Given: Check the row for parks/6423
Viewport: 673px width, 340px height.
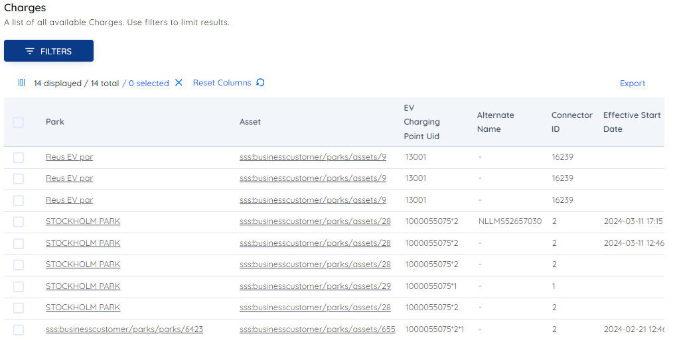Looking at the screenshot, I should point(19,329).
